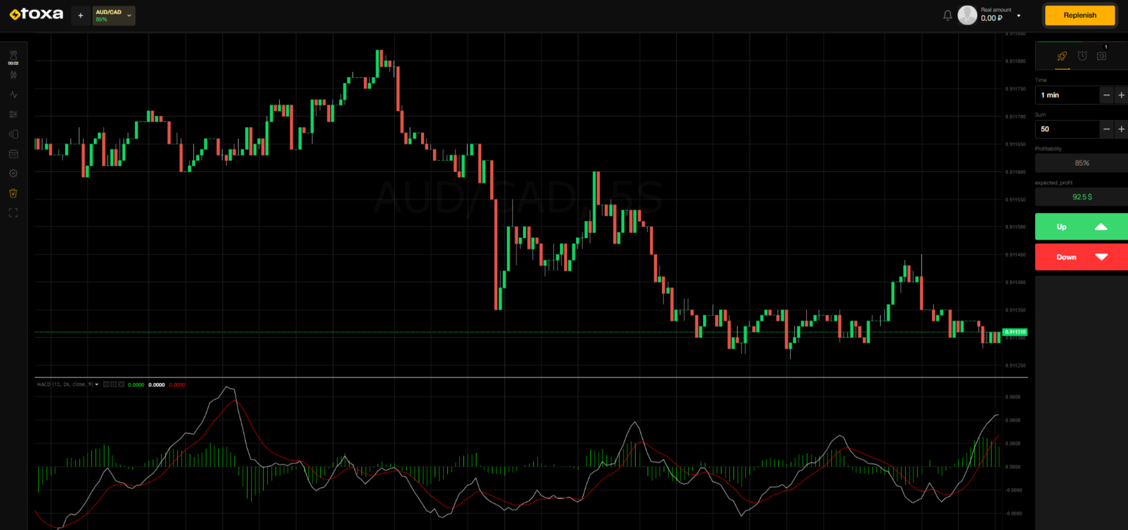Viewport: 1128px width, 530px height.
Task: Increase Sum with the plus button
Action: (x=1121, y=129)
